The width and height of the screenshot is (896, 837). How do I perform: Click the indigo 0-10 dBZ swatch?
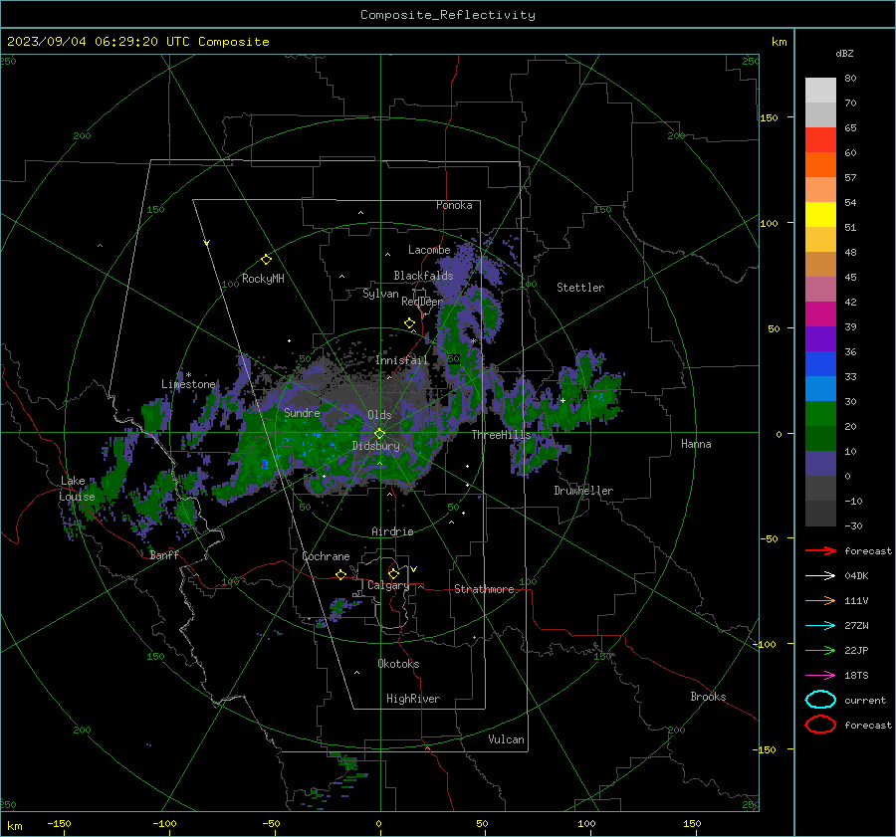[x=820, y=463]
